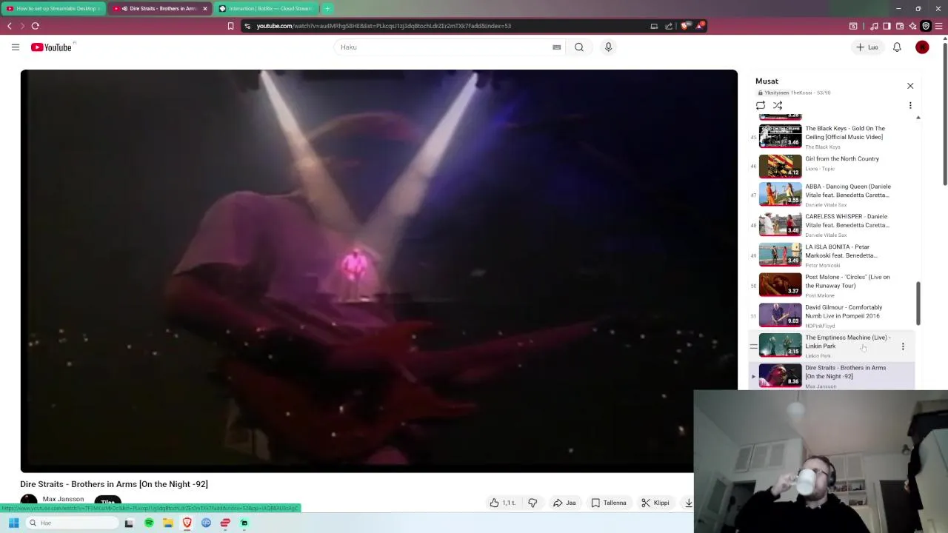The height and width of the screenshot is (533, 948).
Task: Switch to Interaction BotRix tab
Action: coord(268,9)
